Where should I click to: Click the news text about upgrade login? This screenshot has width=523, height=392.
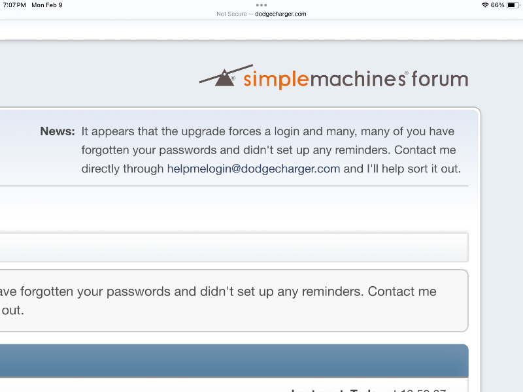pyautogui.click(x=268, y=131)
